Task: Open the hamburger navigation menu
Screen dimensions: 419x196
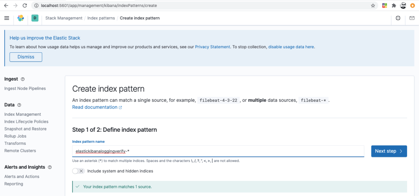Action: [x=7, y=18]
